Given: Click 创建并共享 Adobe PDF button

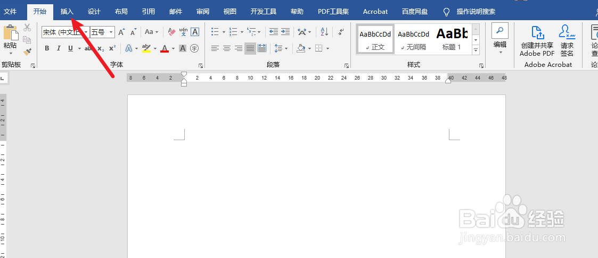Looking at the screenshot, I should pos(537,40).
